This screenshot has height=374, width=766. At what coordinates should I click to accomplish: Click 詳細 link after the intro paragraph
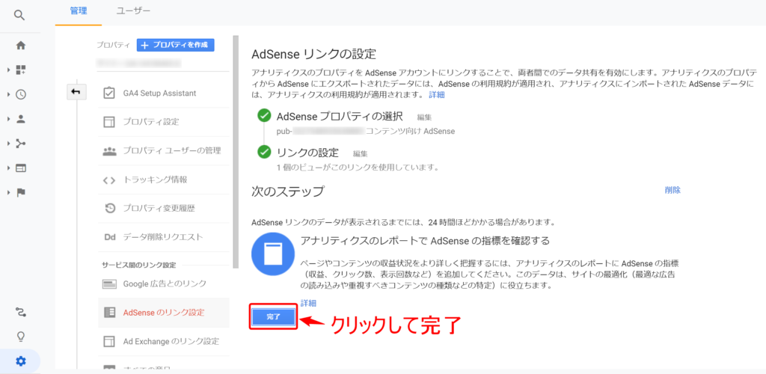[437, 95]
